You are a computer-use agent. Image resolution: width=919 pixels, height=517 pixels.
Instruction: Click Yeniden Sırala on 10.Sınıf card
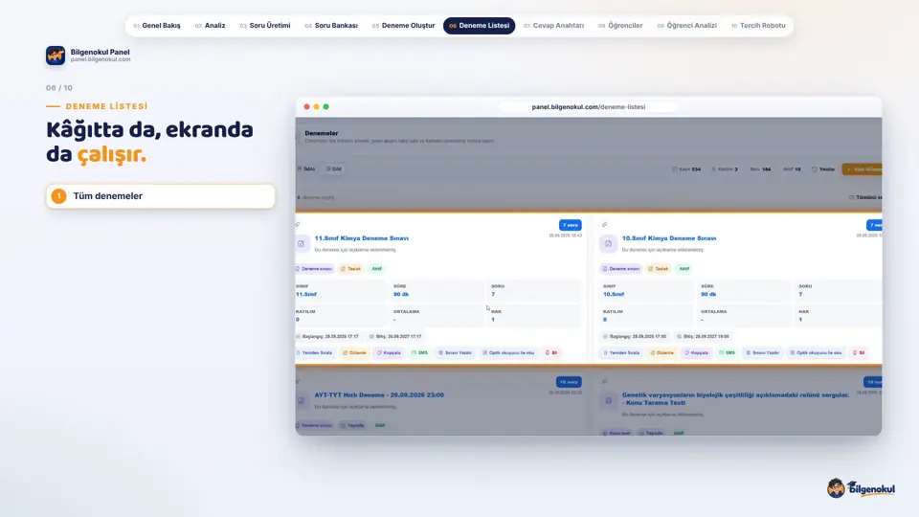[x=621, y=353]
